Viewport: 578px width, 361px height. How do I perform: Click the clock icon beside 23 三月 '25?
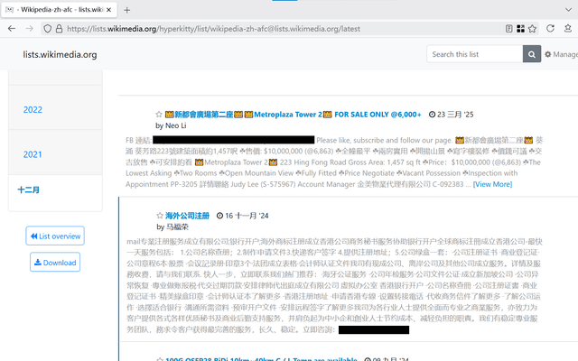pyautogui.click(x=432, y=115)
